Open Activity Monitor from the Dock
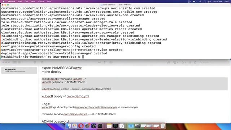This screenshot has height=130, width=231. coord(115,126)
